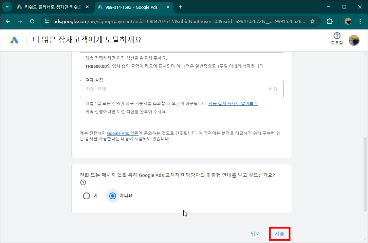
Task: Click the profile avatar in the Ads header
Action: (x=354, y=40)
